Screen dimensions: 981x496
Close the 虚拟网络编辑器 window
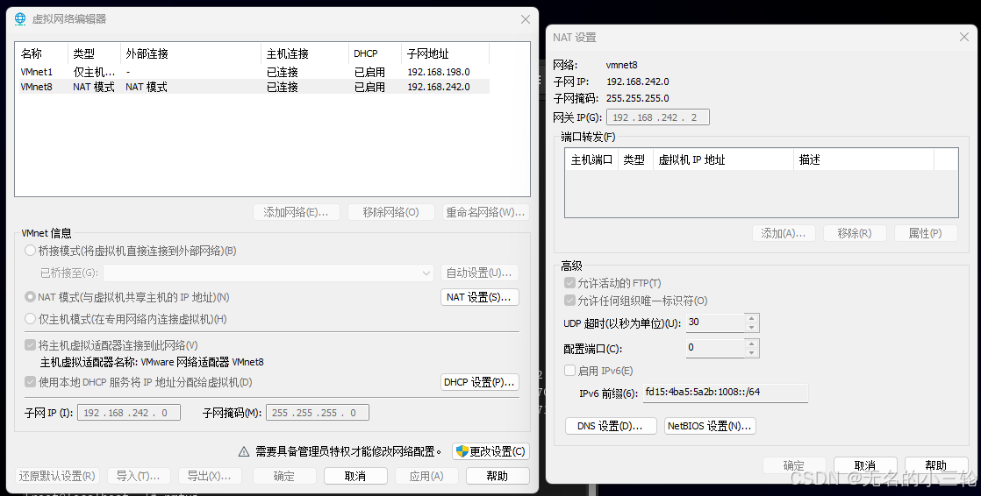[x=526, y=19]
